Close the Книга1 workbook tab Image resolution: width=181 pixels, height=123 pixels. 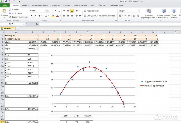tap(13, 29)
